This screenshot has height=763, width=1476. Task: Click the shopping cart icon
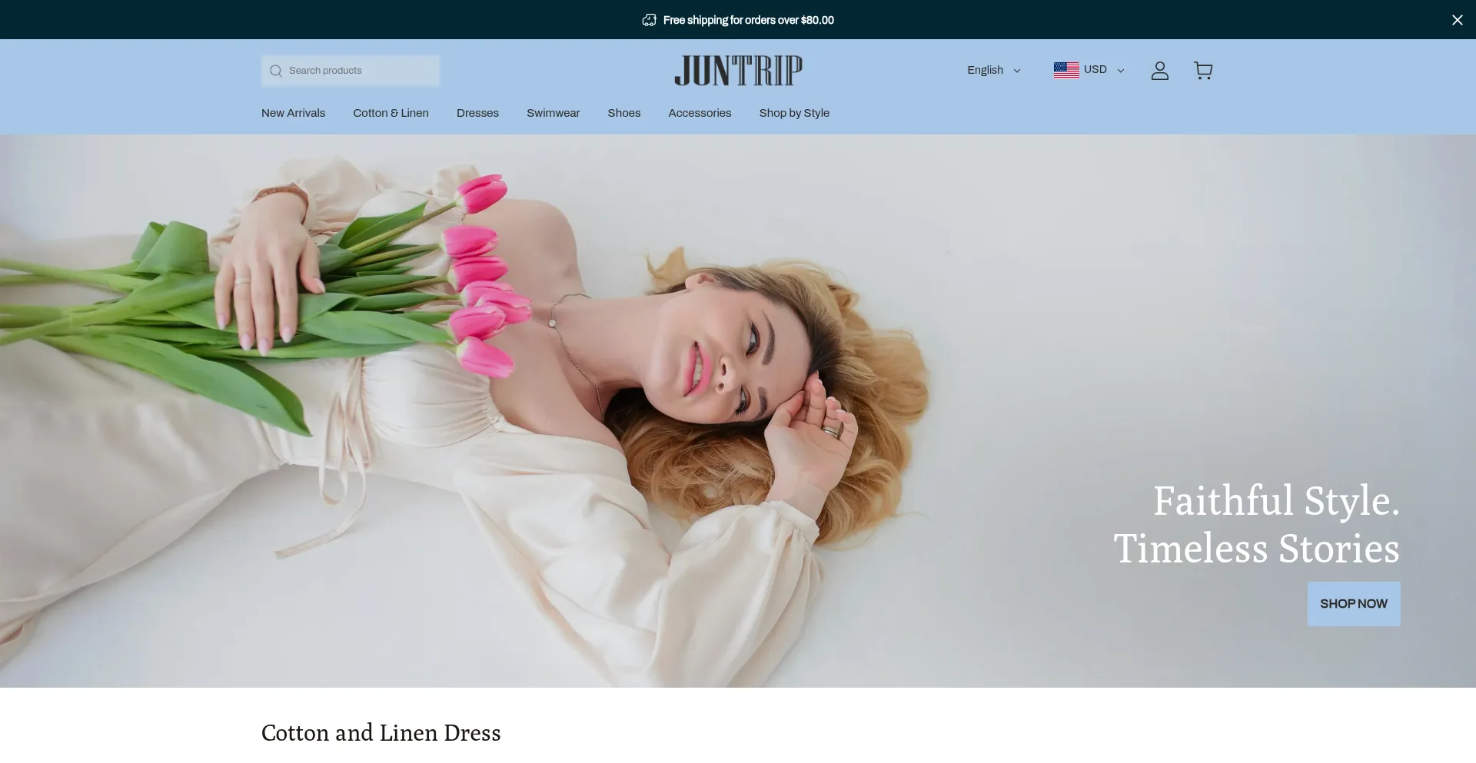click(1203, 71)
